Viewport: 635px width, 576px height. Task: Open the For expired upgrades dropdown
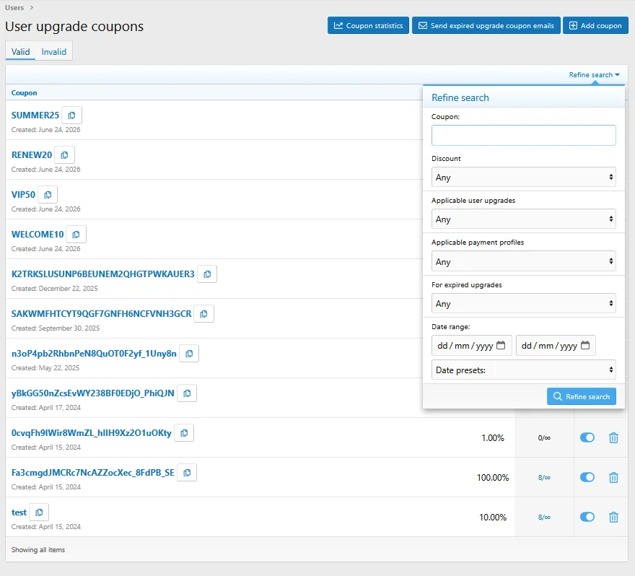(524, 303)
